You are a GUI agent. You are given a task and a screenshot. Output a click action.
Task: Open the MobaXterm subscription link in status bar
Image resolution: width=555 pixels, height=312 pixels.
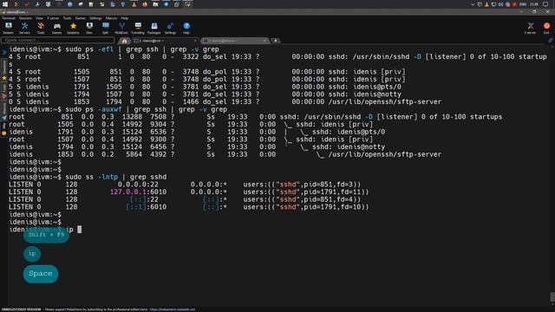click(x=173, y=309)
